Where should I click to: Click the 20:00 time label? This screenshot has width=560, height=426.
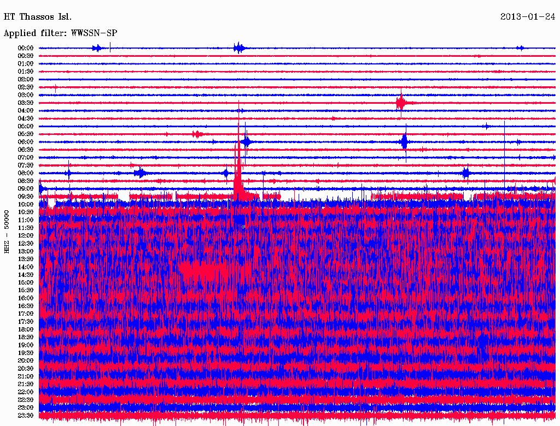[x=26, y=360]
